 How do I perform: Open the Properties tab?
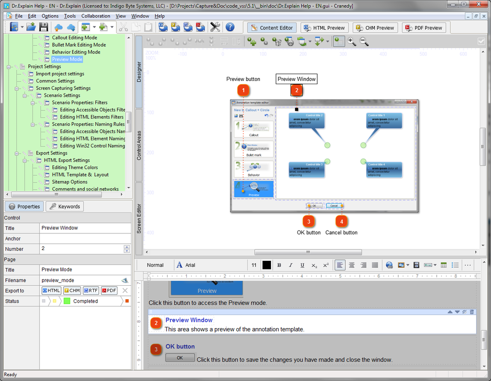pyautogui.click(x=25, y=206)
